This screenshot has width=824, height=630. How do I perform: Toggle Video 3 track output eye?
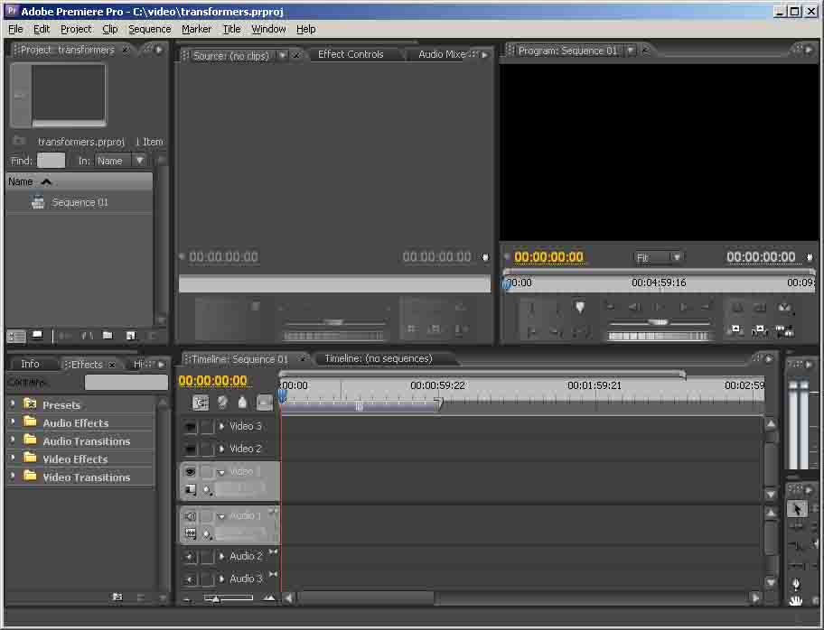191,426
